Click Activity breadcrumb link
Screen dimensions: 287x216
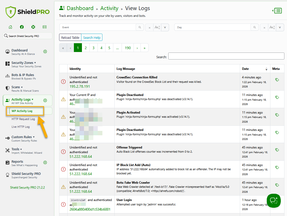(109, 8)
